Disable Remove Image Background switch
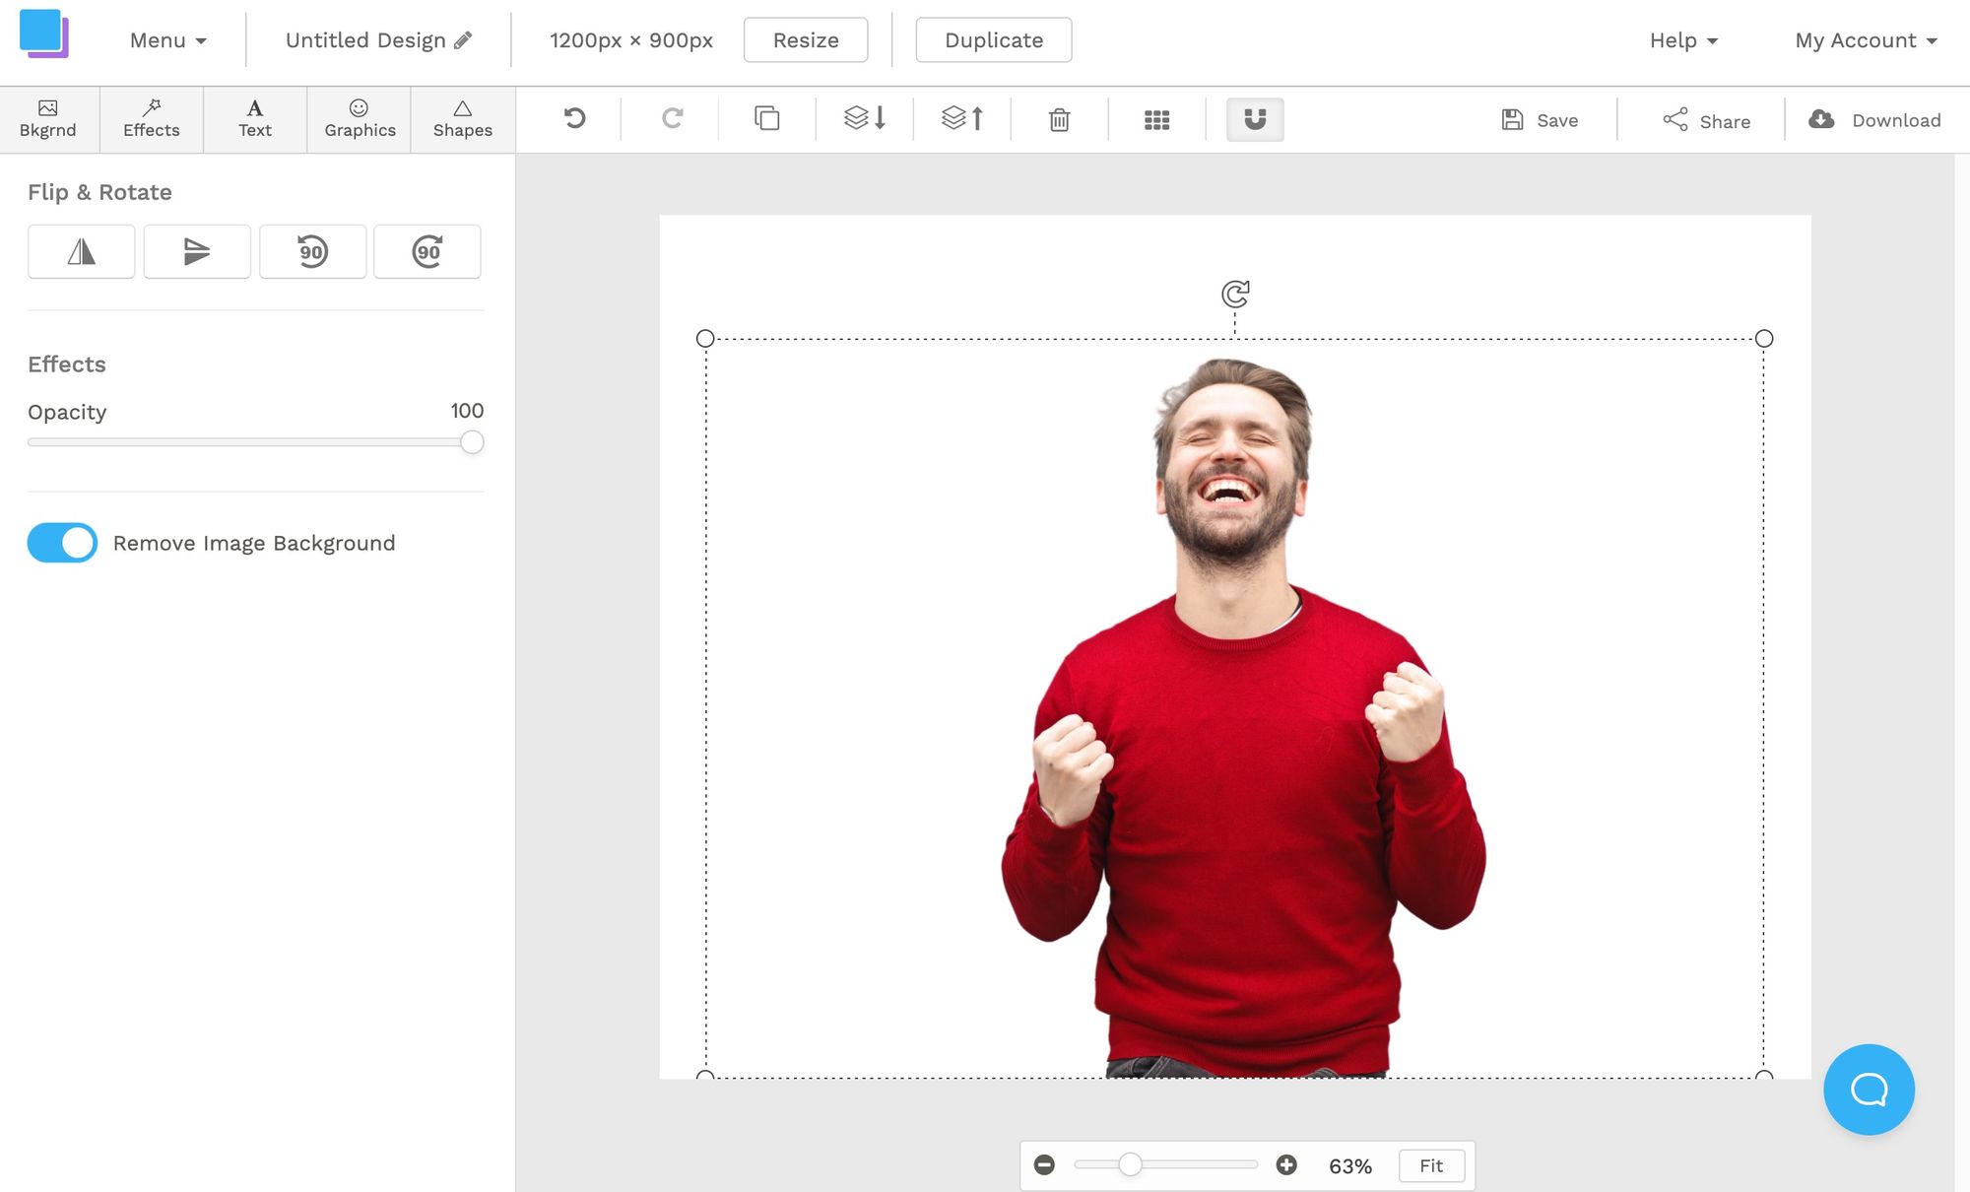Viewport: 1970px width, 1192px height. 62,543
